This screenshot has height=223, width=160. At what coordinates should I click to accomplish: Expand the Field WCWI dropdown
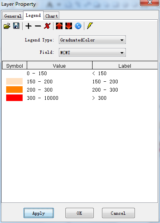coord(92,53)
